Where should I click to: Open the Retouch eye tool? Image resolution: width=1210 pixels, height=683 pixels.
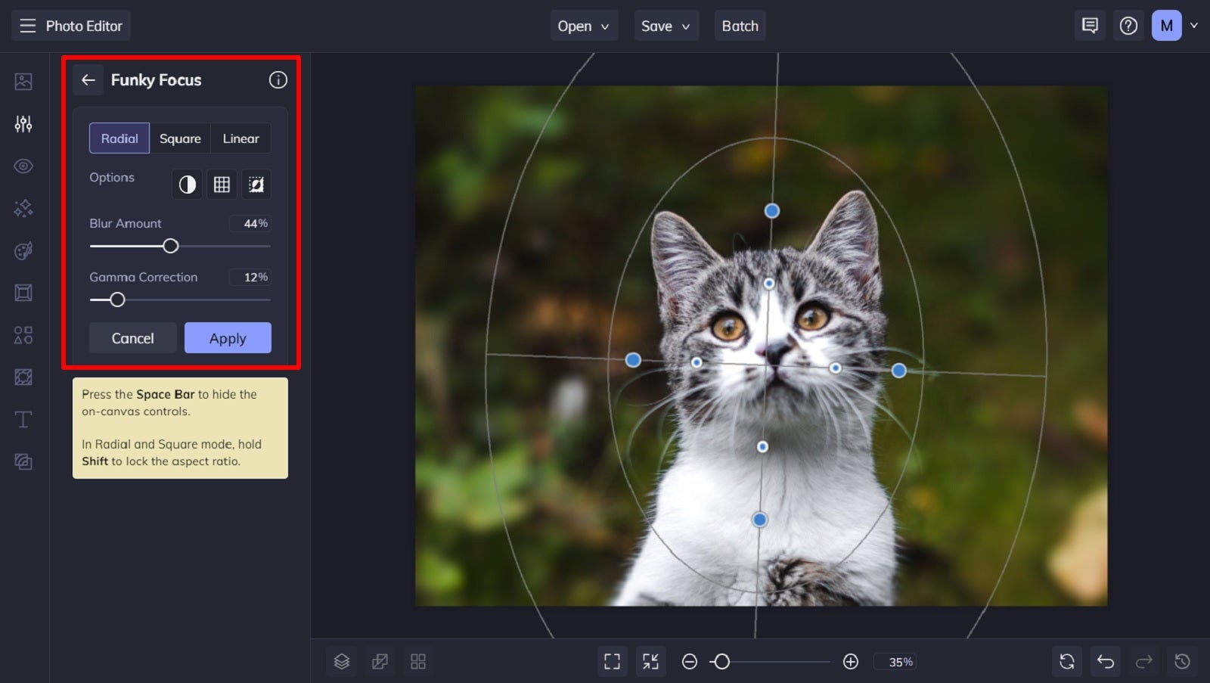(x=23, y=166)
